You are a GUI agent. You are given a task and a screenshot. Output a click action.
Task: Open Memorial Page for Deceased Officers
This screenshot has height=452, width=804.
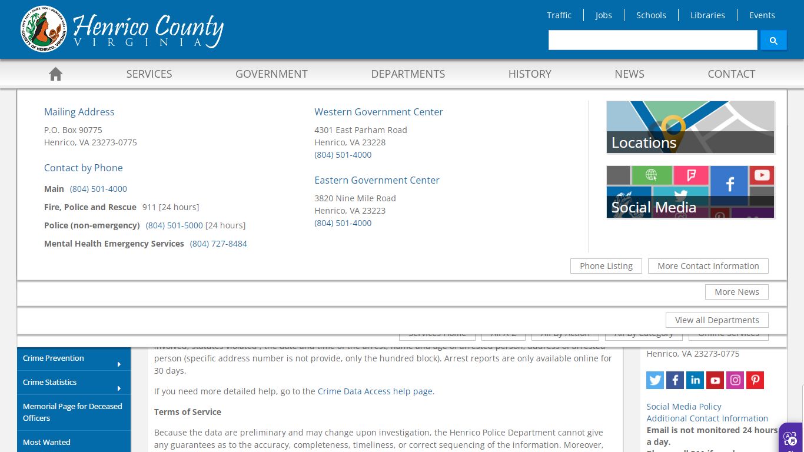click(74, 412)
